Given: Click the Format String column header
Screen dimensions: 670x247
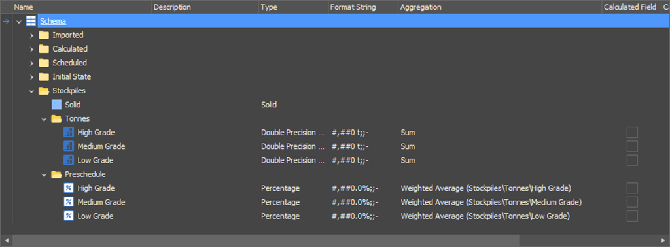Looking at the screenshot, I should [363, 7].
